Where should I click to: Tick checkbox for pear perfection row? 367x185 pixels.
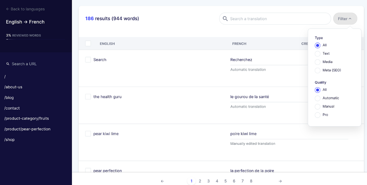88,170
